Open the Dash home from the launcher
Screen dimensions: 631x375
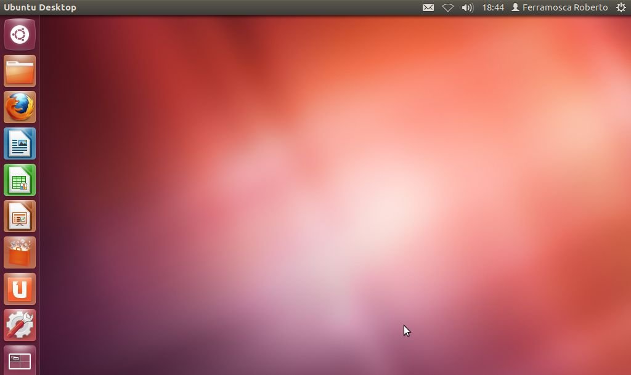pyautogui.click(x=20, y=34)
